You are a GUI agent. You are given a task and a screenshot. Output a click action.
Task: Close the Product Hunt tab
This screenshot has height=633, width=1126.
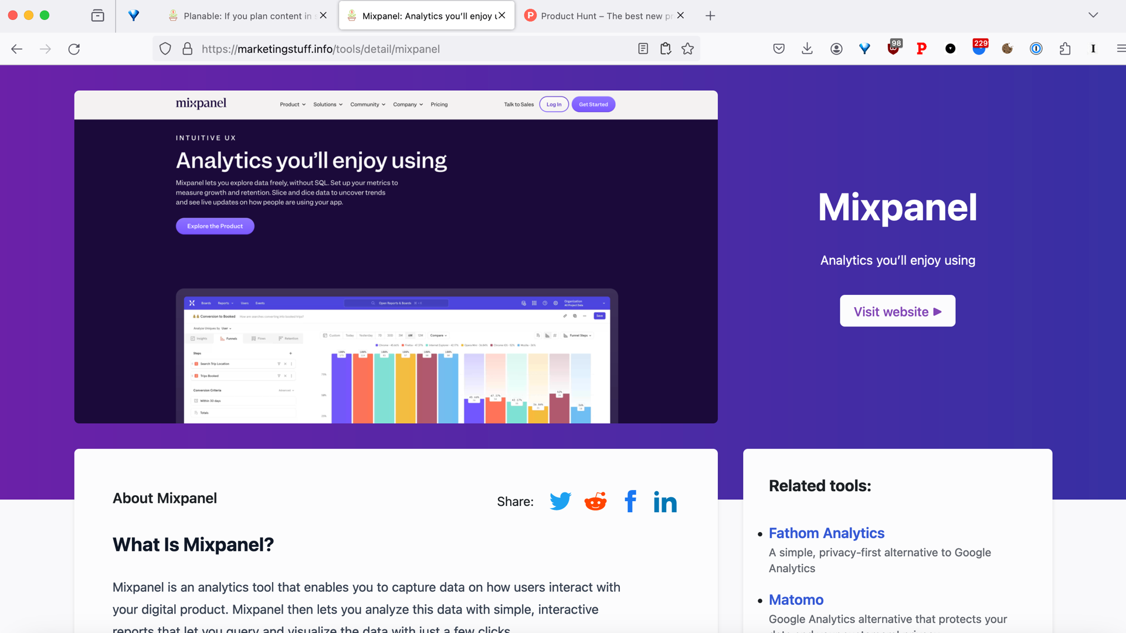coord(680,16)
